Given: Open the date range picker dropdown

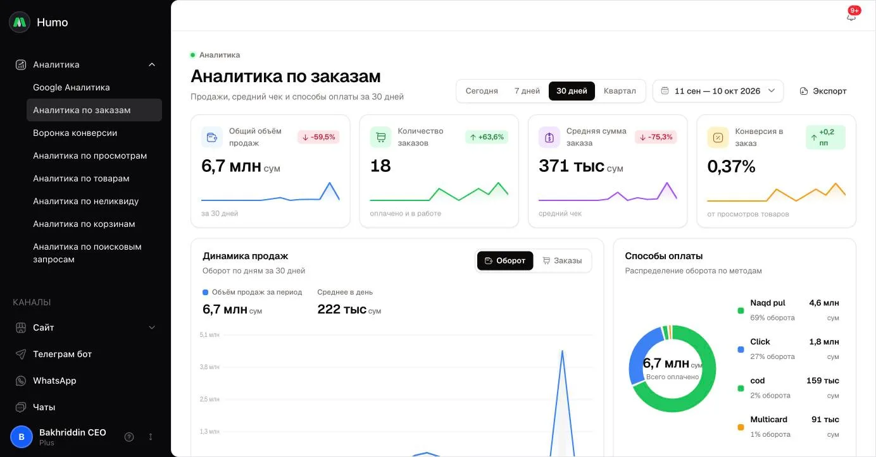Looking at the screenshot, I should [x=718, y=91].
